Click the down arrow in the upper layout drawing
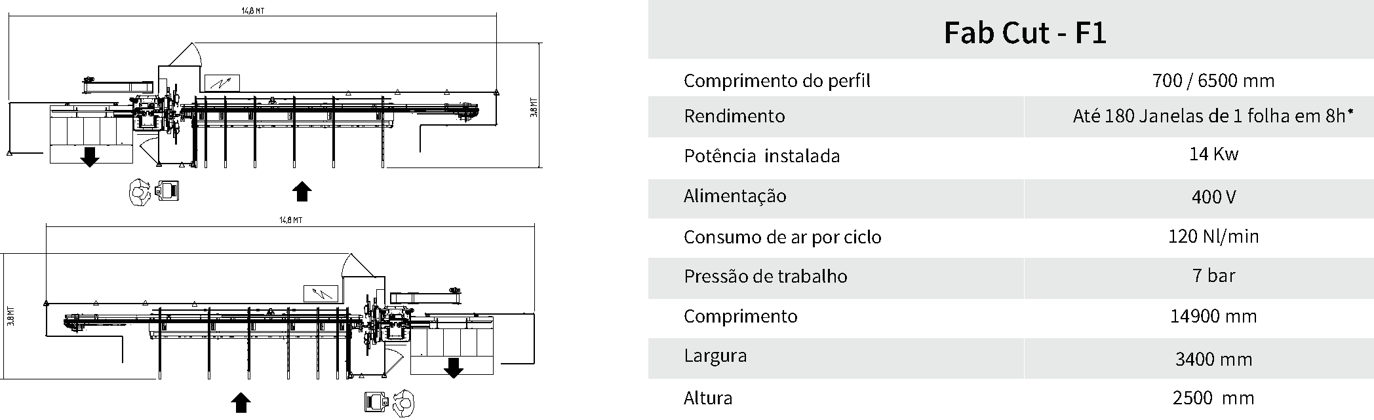The image size is (1374, 420). [90, 157]
